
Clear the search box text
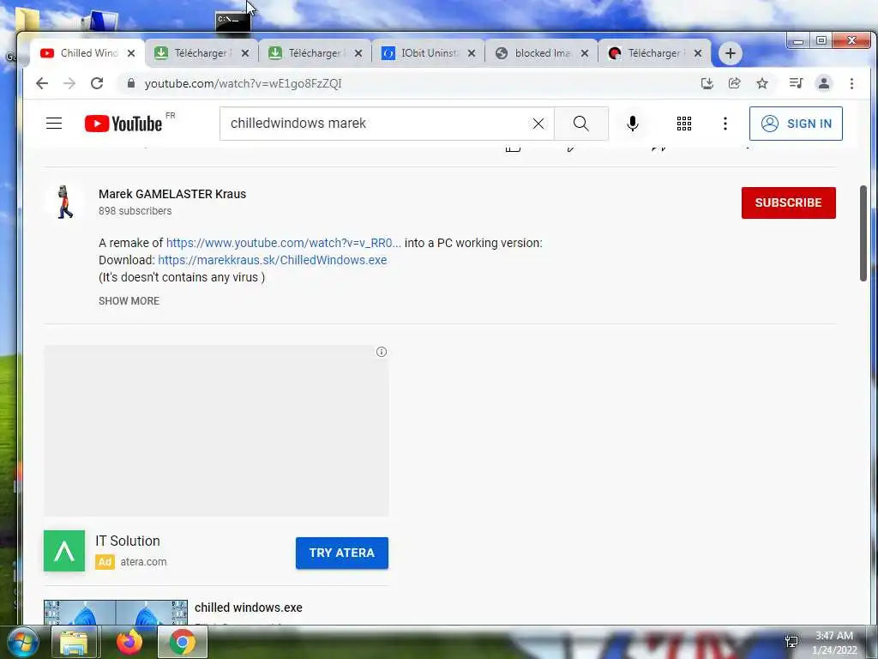pyautogui.click(x=538, y=124)
